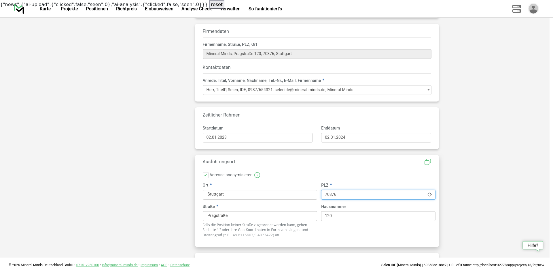Click the copy icon in Ausführungsort section

click(x=427, y=162)
